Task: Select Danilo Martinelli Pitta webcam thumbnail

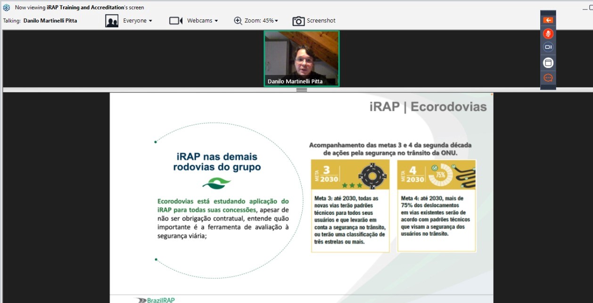Action: (301, 58)
